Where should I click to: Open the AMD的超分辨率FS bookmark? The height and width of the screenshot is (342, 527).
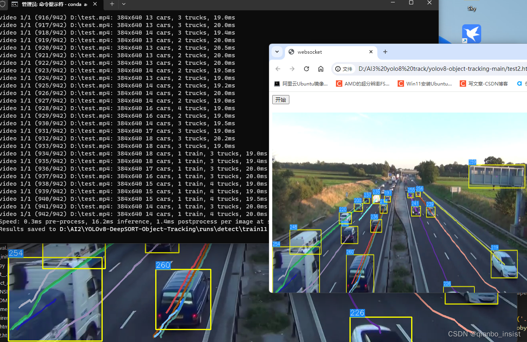coord(363,84)
